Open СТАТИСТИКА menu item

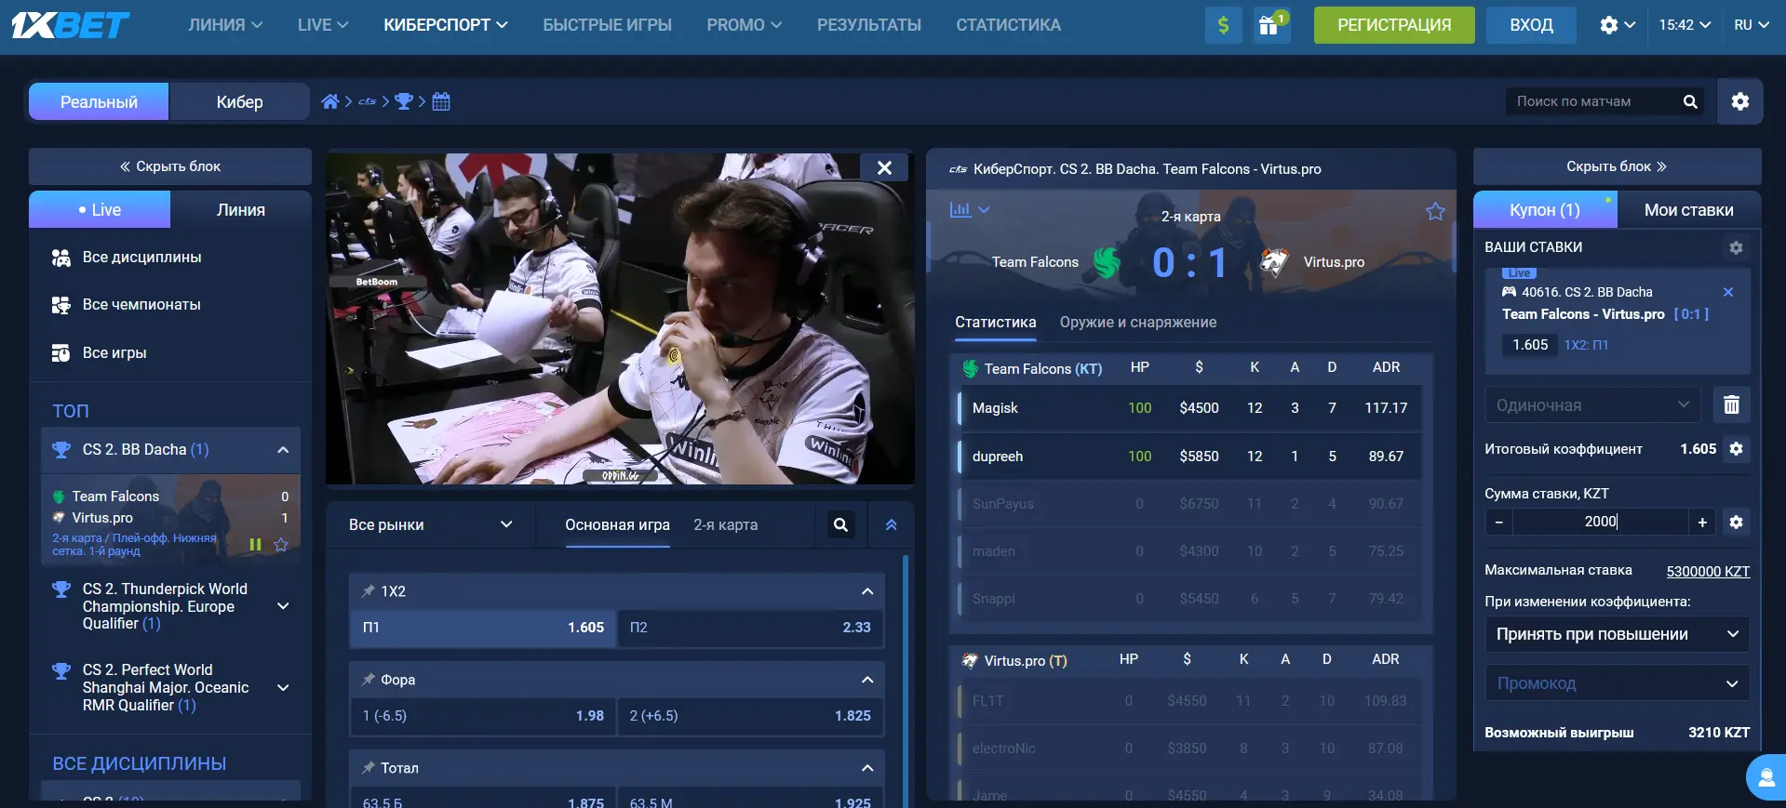pyautogui.click(x=1008, y=25)
